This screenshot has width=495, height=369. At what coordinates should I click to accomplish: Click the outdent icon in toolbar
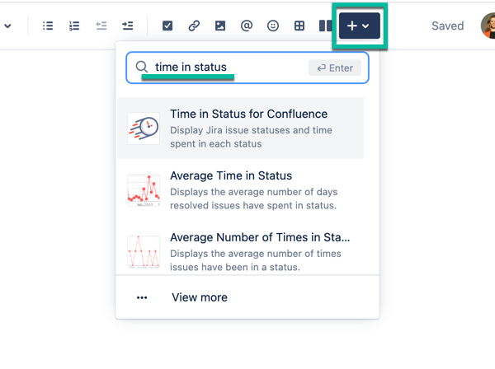(101, 26)
